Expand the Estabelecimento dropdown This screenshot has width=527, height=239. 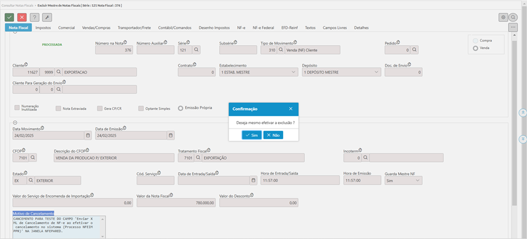click(x=293, y=72)
